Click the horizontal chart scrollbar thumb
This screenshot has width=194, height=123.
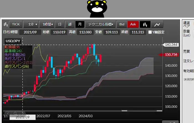pyautogui.click(x=124, y=111)
